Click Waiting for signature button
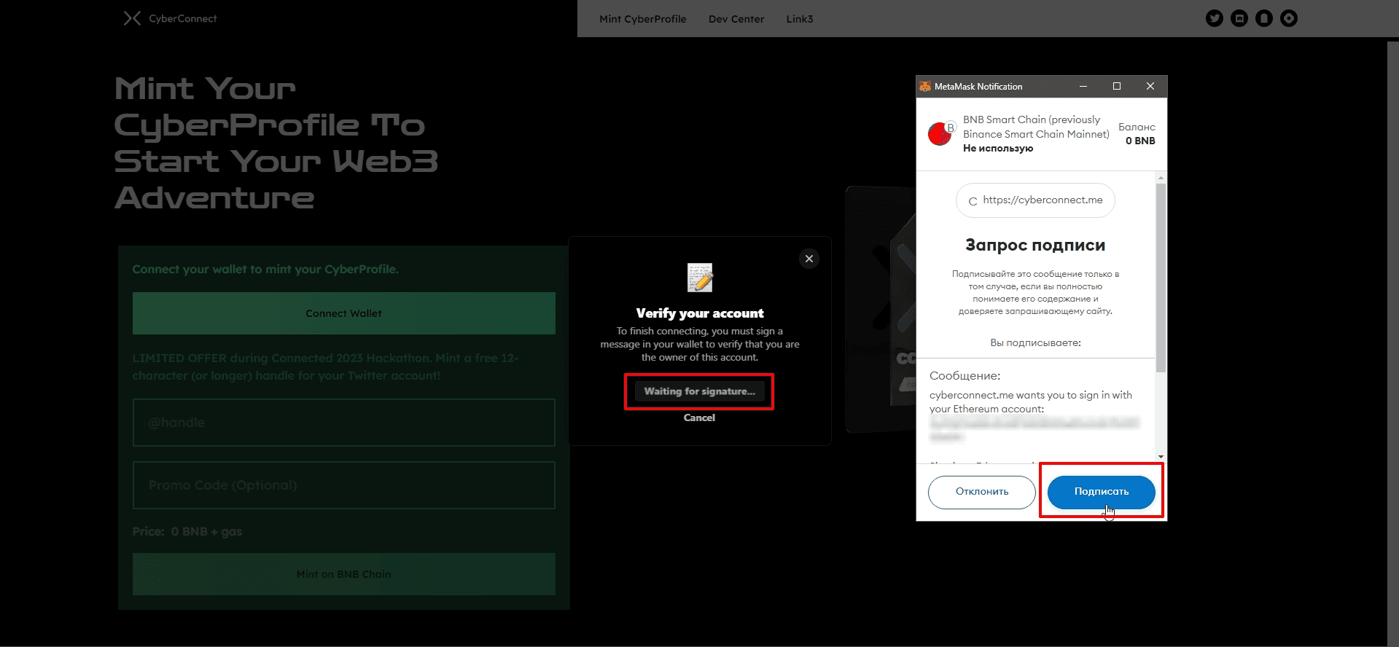 [x=699, y=391]
